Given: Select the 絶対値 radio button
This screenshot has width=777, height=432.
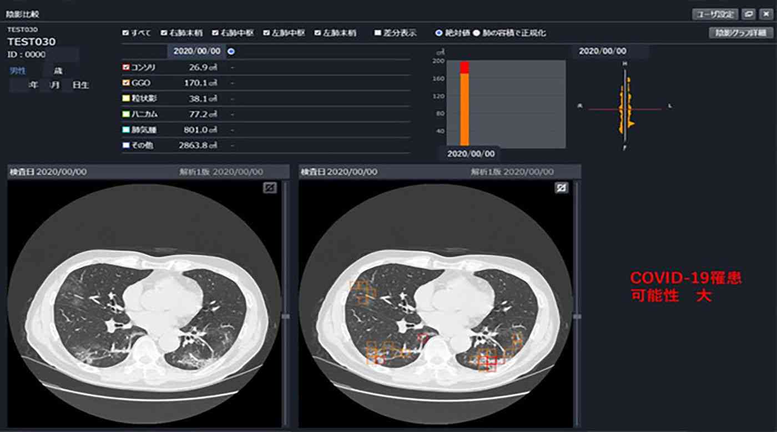Looking at the screenshot, I should click(439, 33).
